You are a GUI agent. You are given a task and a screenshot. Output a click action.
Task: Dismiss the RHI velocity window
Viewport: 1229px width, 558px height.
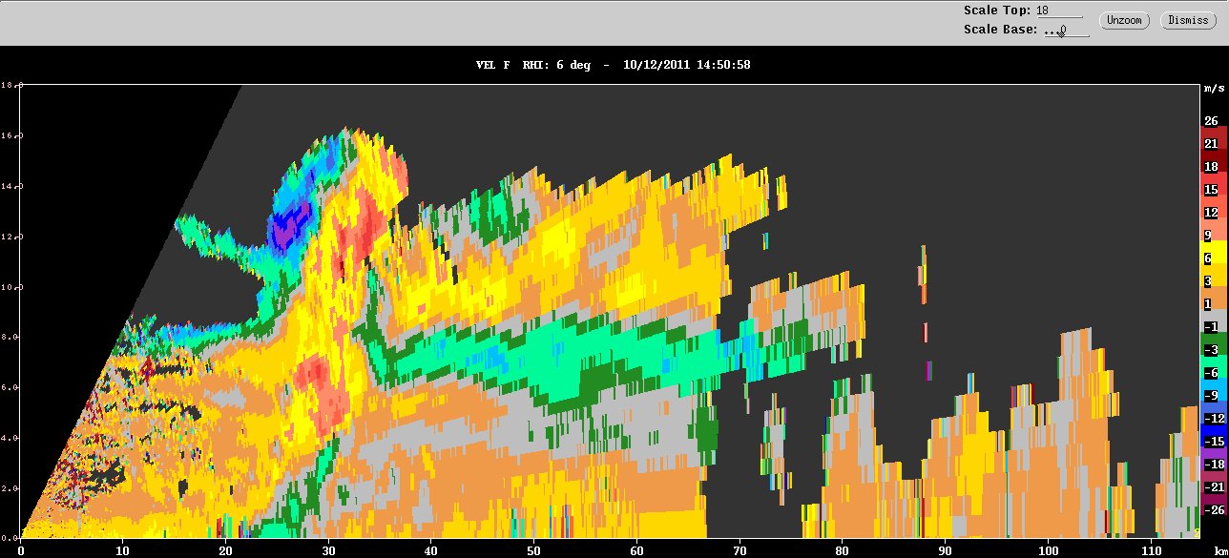pyautogui.click(x=1188, y=20)
